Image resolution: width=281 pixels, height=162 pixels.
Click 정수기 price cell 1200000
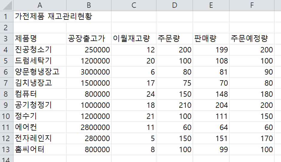pyautogui.click(x=89, y=116)
